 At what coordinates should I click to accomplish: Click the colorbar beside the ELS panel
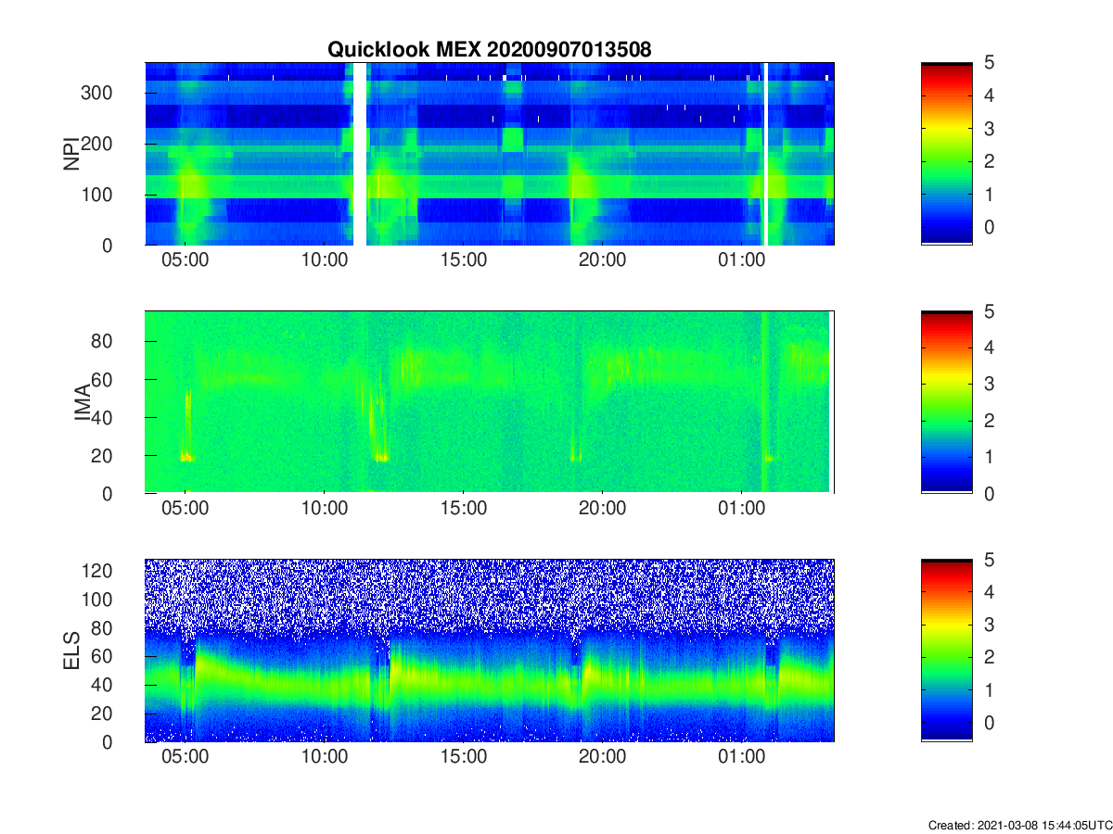pos(947,651)
